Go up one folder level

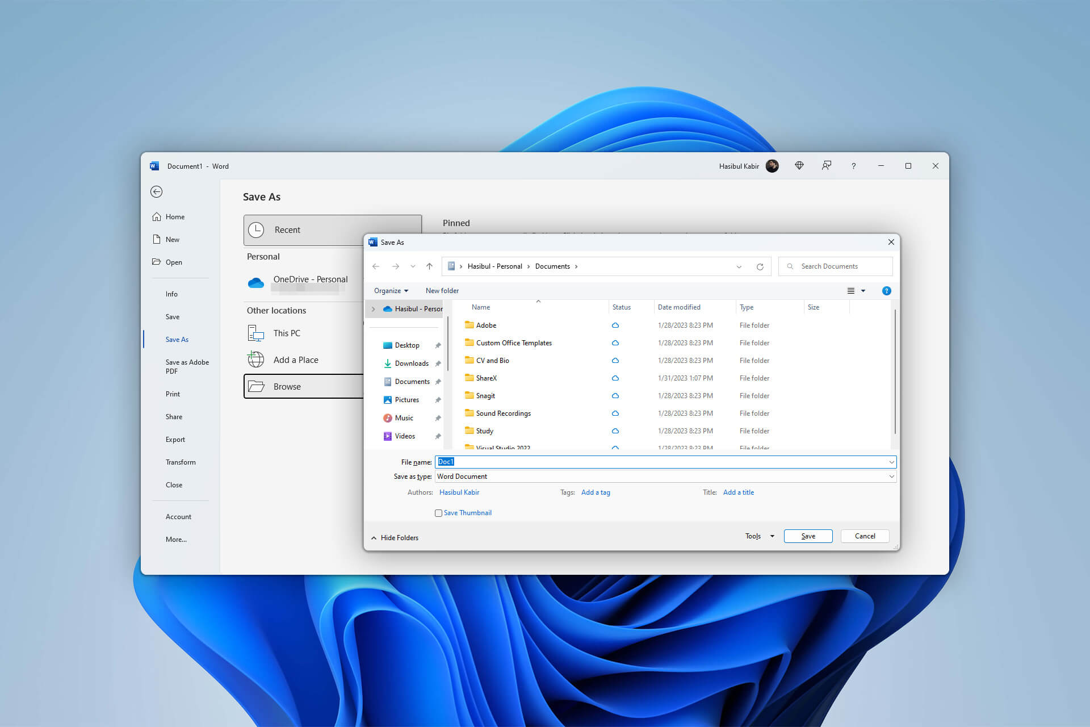coord(429,266)
